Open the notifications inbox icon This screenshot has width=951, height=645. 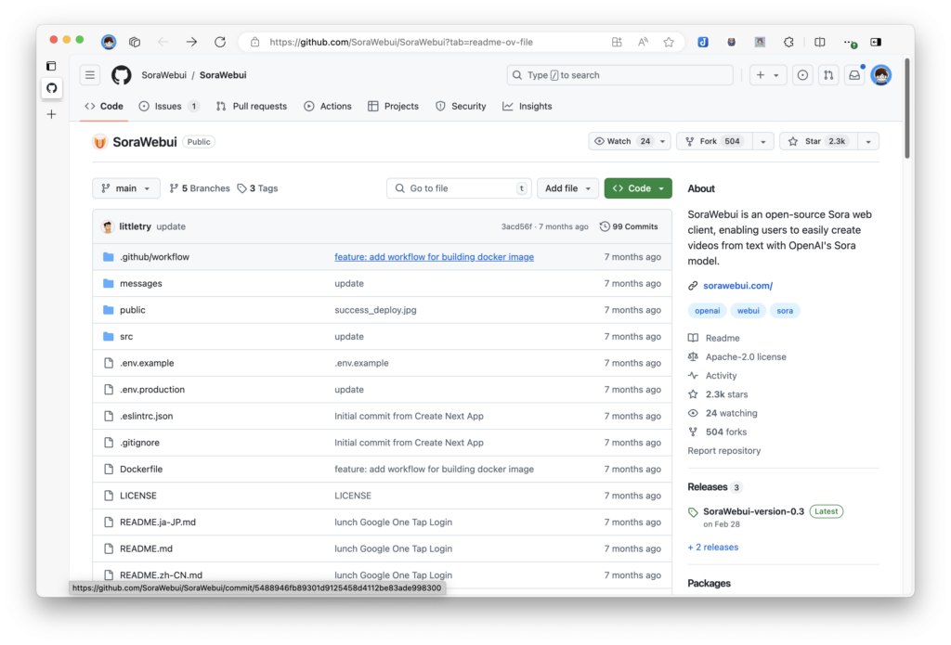tap(854, 75)
